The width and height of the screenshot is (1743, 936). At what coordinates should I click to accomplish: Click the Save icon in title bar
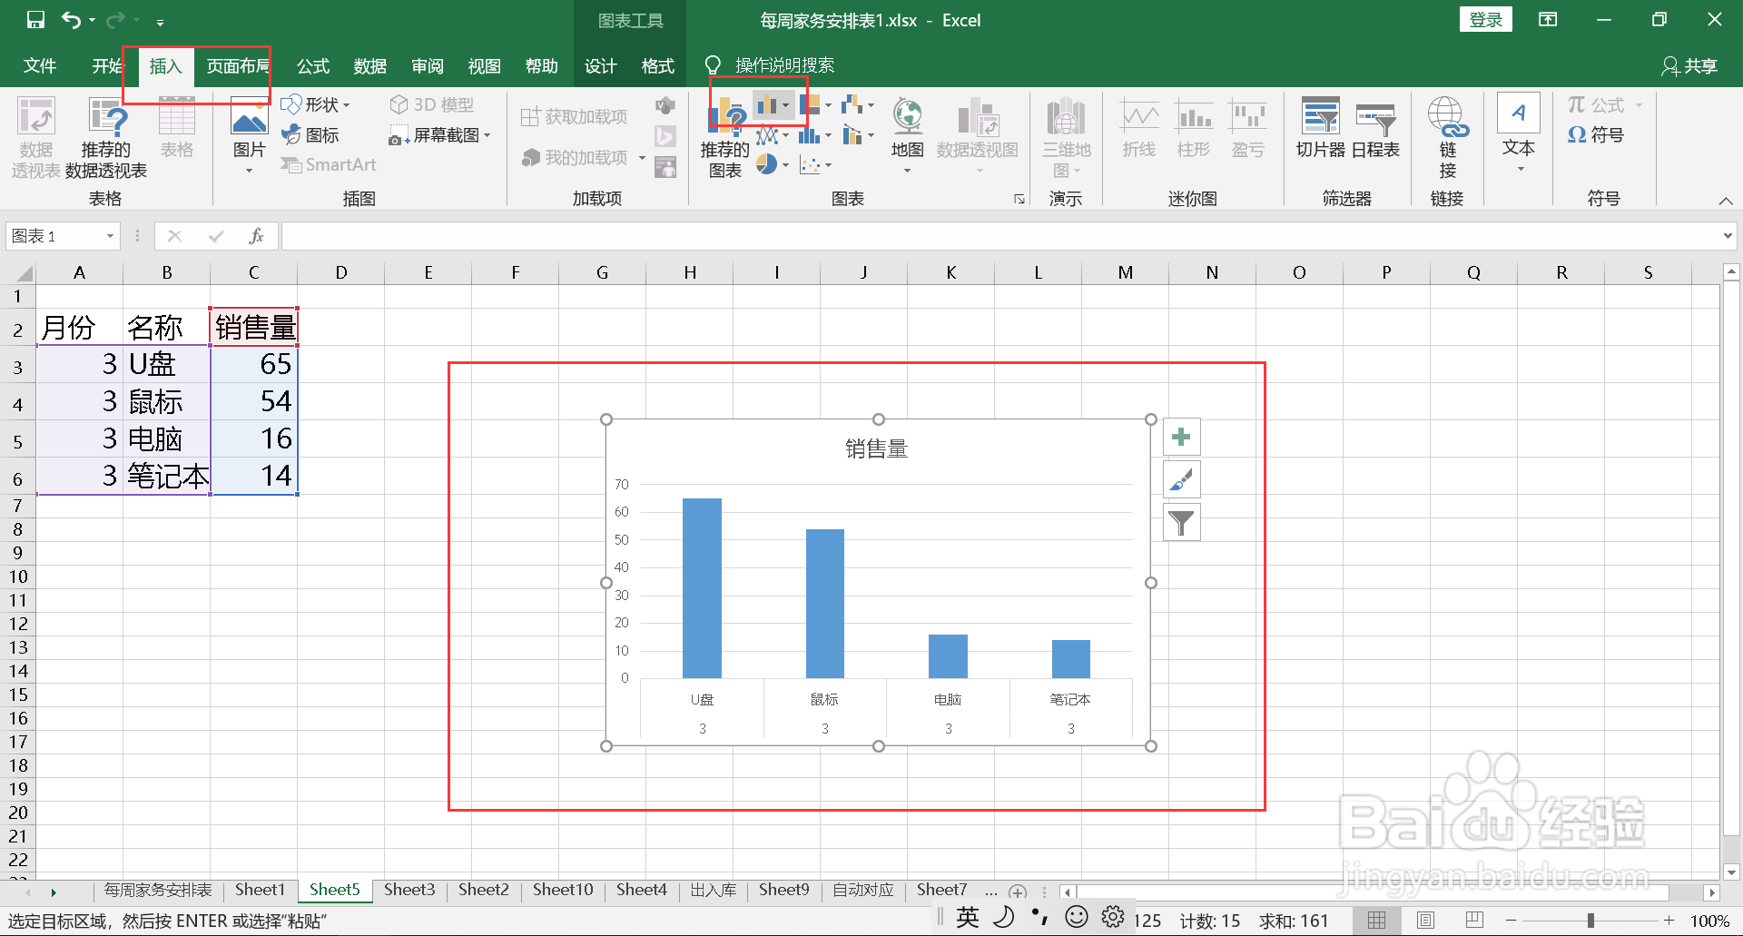point(35,20)
